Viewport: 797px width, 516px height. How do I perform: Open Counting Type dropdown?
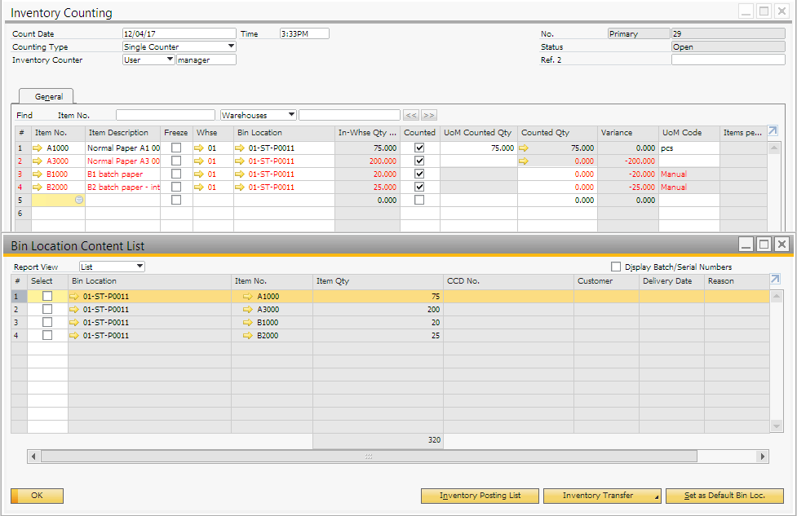231,47
